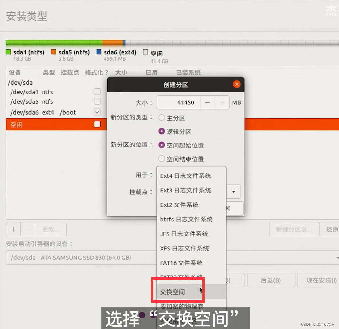Click orange sda5 (ntfs) legend swatch
The image size is (339, 329).
click(53, 52)
